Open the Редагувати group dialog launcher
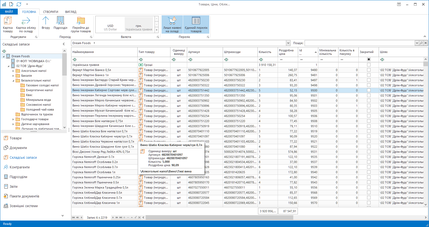429x227 pixels. click(36, 37)
